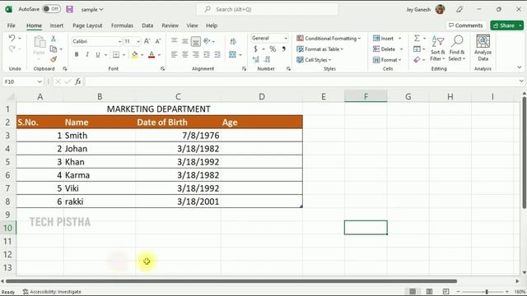Click the Insert Function fx icon
This screenshot has width=527, height=296.
point(78,81)
